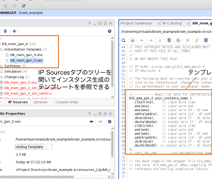Open Sources panel settings gear
The image size is (212, 179).
pyautogui.click(x=110, y=31)
